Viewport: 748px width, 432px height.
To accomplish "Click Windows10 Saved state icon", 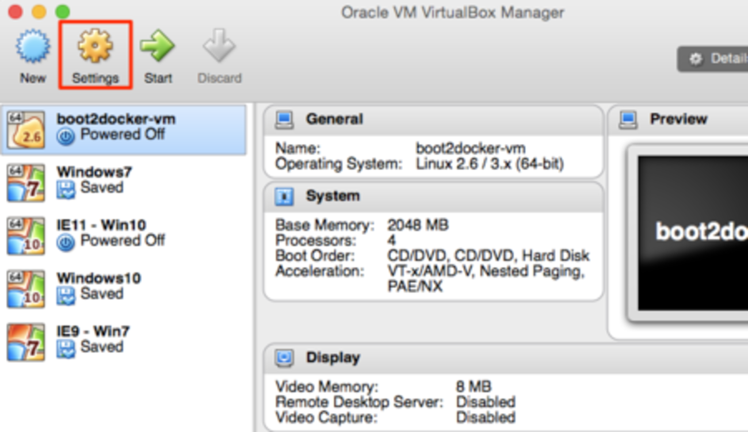I will [x=66, y=296].
